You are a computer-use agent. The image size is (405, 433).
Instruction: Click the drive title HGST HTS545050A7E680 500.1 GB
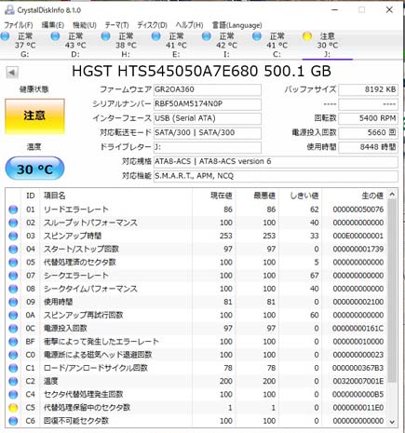[201, 72]
